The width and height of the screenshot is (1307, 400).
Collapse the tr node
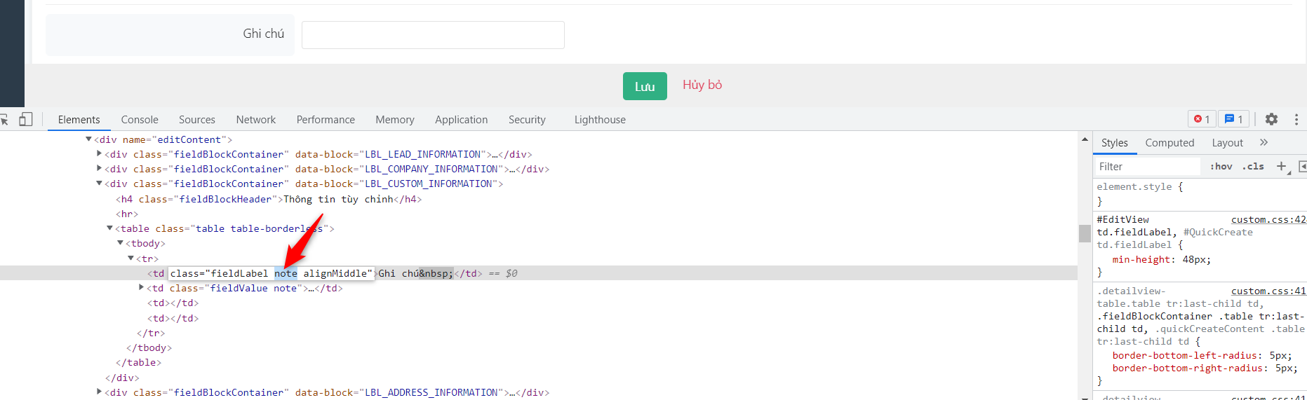tap(130, 258)
